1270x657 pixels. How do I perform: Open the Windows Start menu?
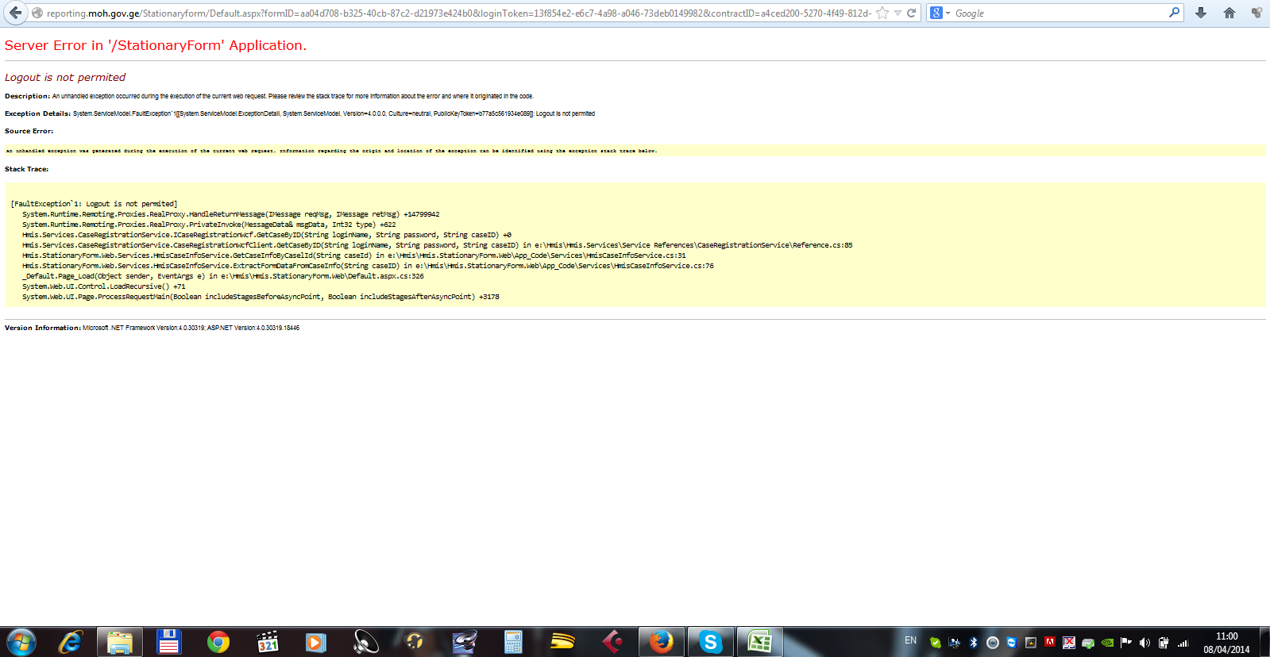(x=21, y=642)
